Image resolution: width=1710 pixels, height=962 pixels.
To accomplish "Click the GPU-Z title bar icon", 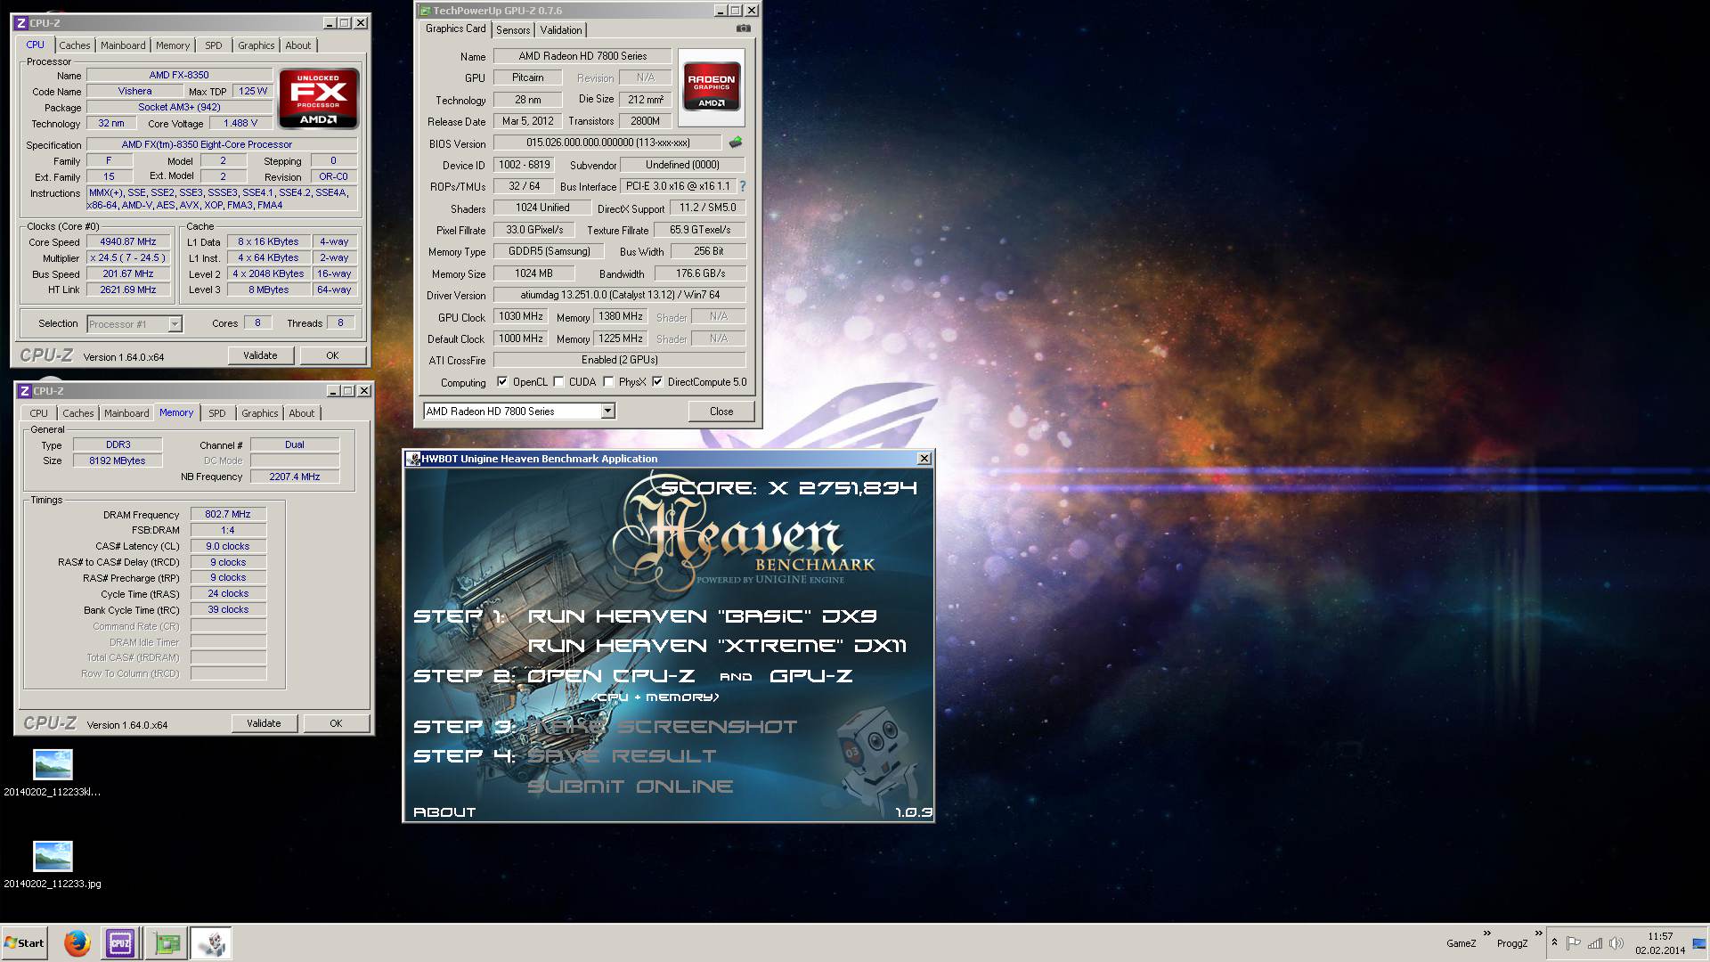I will tap(425, 11).
